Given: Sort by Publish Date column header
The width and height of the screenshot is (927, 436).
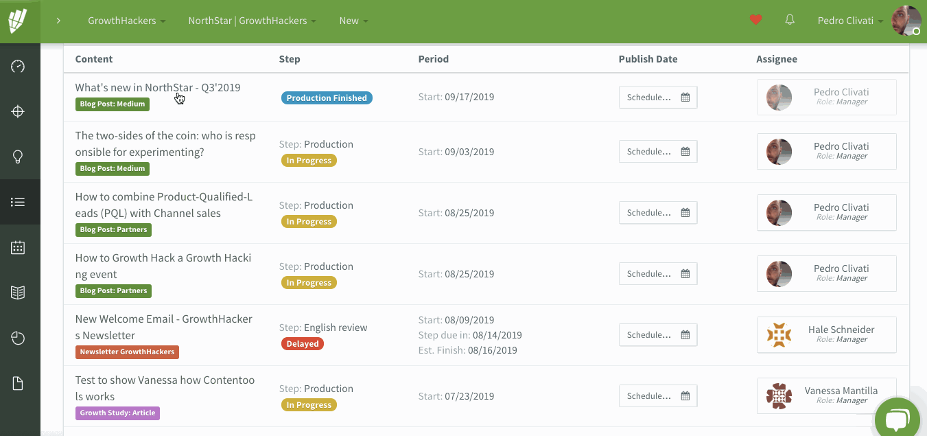Looking at the screenshot, I should [648, 59].
